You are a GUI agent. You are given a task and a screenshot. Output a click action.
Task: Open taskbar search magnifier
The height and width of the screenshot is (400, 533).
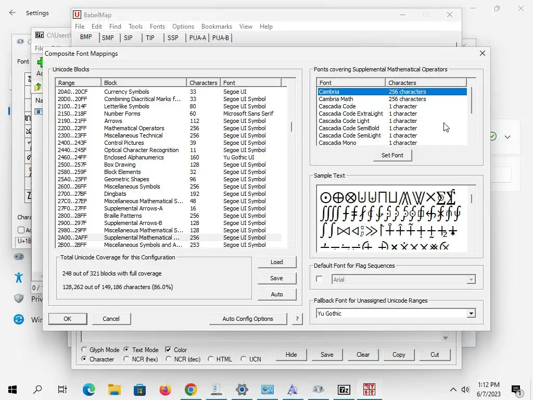tap(37, 390)
